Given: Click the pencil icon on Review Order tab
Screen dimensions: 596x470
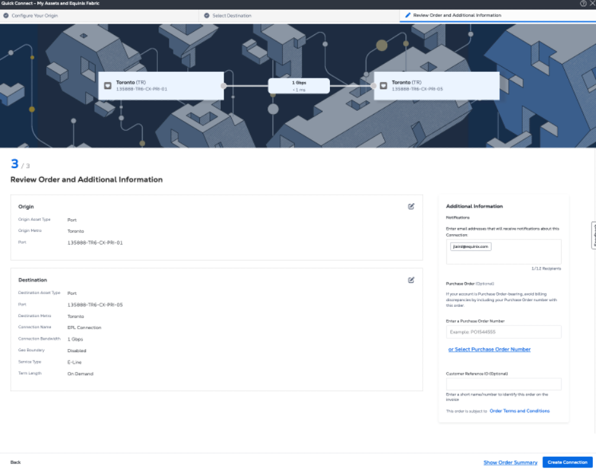Looking at the screenshot, I should pyautogui.click(x=408, y=15).
